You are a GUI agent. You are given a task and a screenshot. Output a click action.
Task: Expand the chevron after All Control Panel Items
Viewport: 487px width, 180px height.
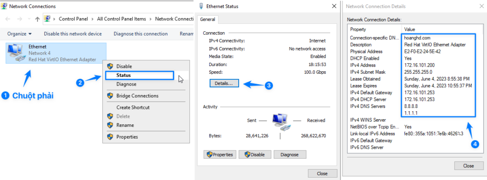coord(150,19)
